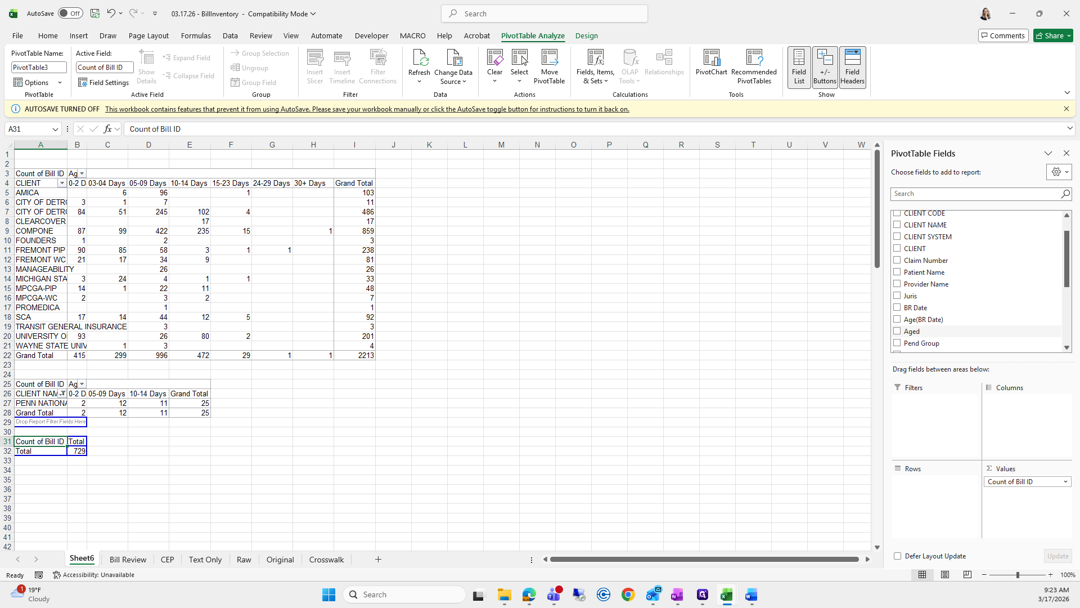
Task: Switch to the Design ribbon tab
Action: tap(586, 35)
